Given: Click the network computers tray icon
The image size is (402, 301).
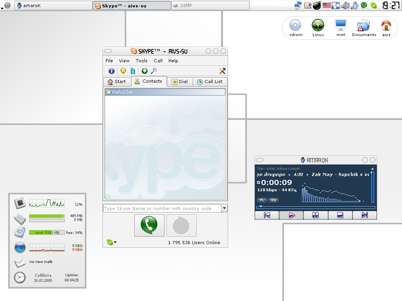Looking at the screenshot, I should coord(298,5).
